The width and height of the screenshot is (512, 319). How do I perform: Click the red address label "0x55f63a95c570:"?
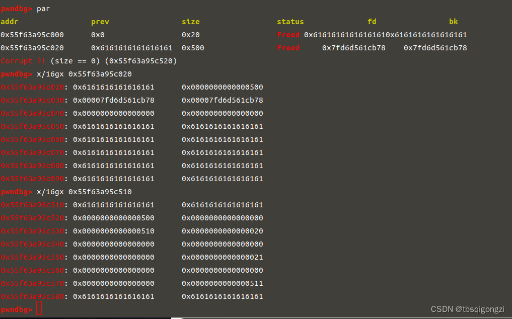pyautogui.click(x=34, y=283)
